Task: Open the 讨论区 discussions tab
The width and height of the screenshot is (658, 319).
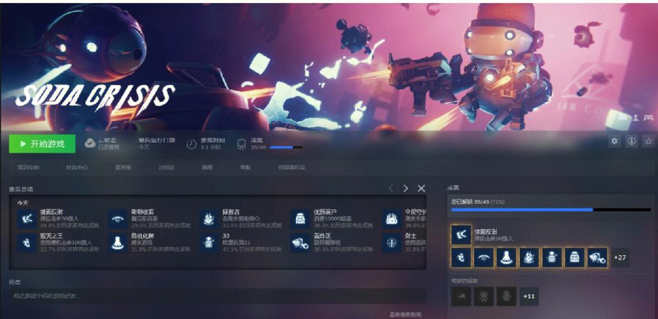Action: 166,167
